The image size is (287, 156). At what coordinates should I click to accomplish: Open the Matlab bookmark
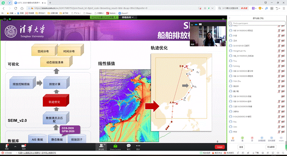111,13
